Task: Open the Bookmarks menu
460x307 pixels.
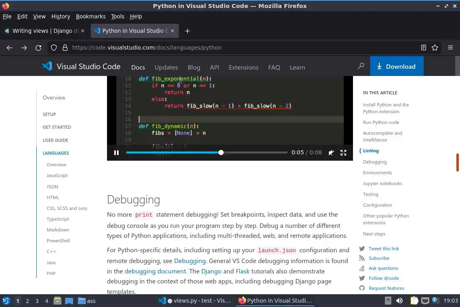Action: coord(91,16)
